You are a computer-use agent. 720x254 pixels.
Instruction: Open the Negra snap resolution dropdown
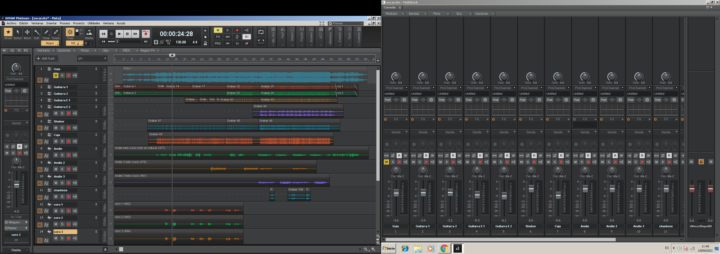(50, 43)
